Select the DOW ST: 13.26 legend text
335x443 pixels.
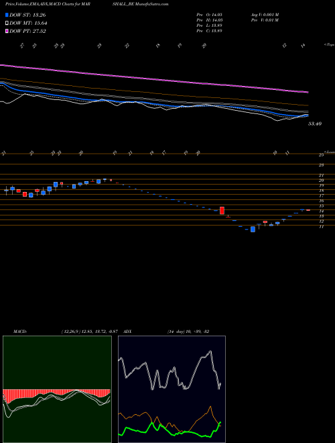27,15
